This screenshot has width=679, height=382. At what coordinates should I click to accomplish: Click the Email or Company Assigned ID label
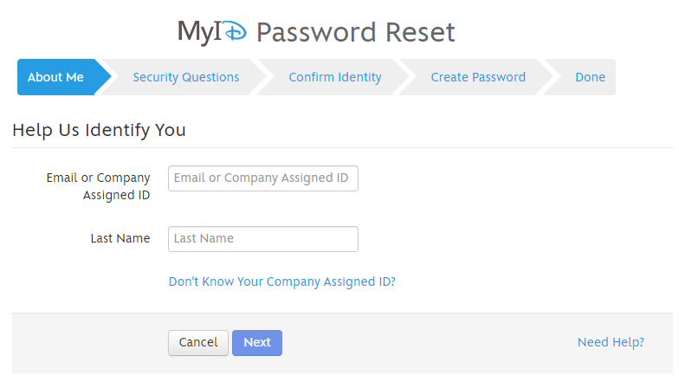(x=99, y=186)
